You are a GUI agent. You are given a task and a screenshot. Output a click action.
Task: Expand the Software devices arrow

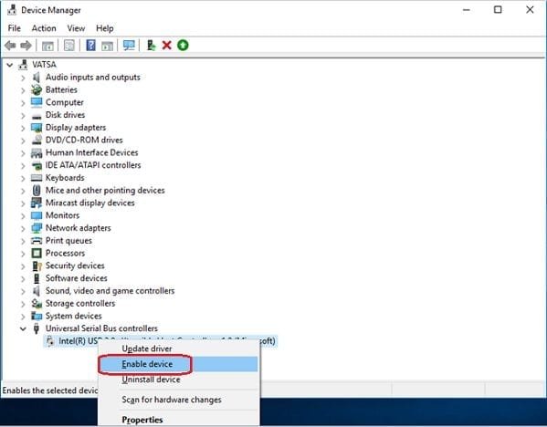pyautogui.click(x=23, y=278)
